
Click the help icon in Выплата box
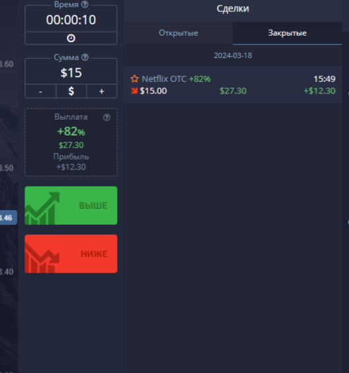tap(106, 117)
